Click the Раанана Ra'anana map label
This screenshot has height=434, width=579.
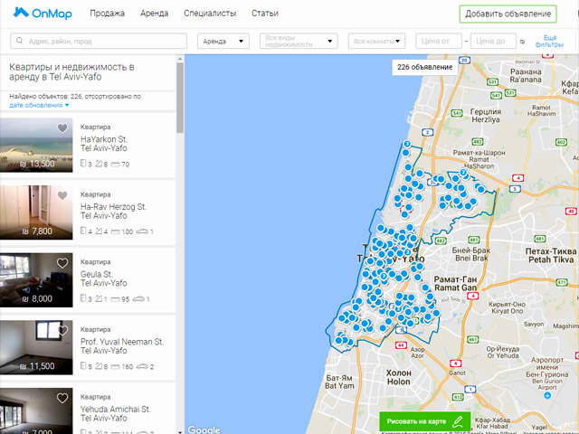(526, 76)
